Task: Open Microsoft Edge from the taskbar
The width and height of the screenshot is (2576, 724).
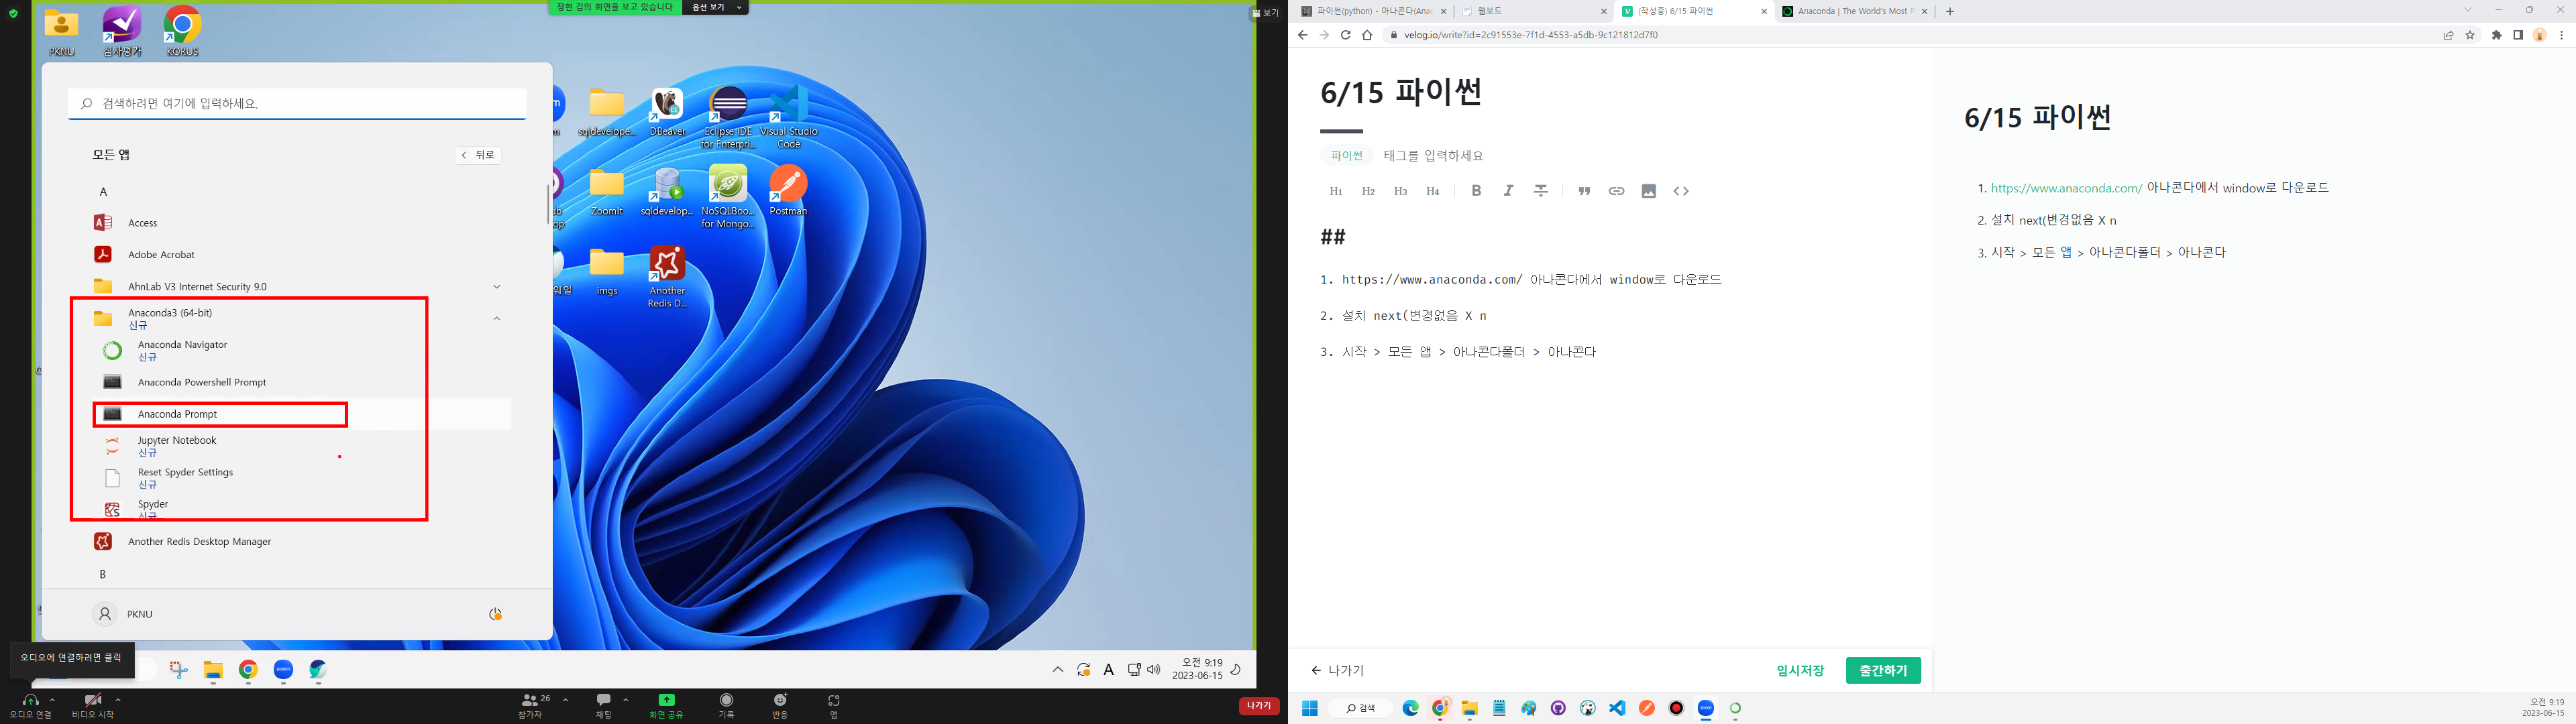Action: tap(1410, 708)
